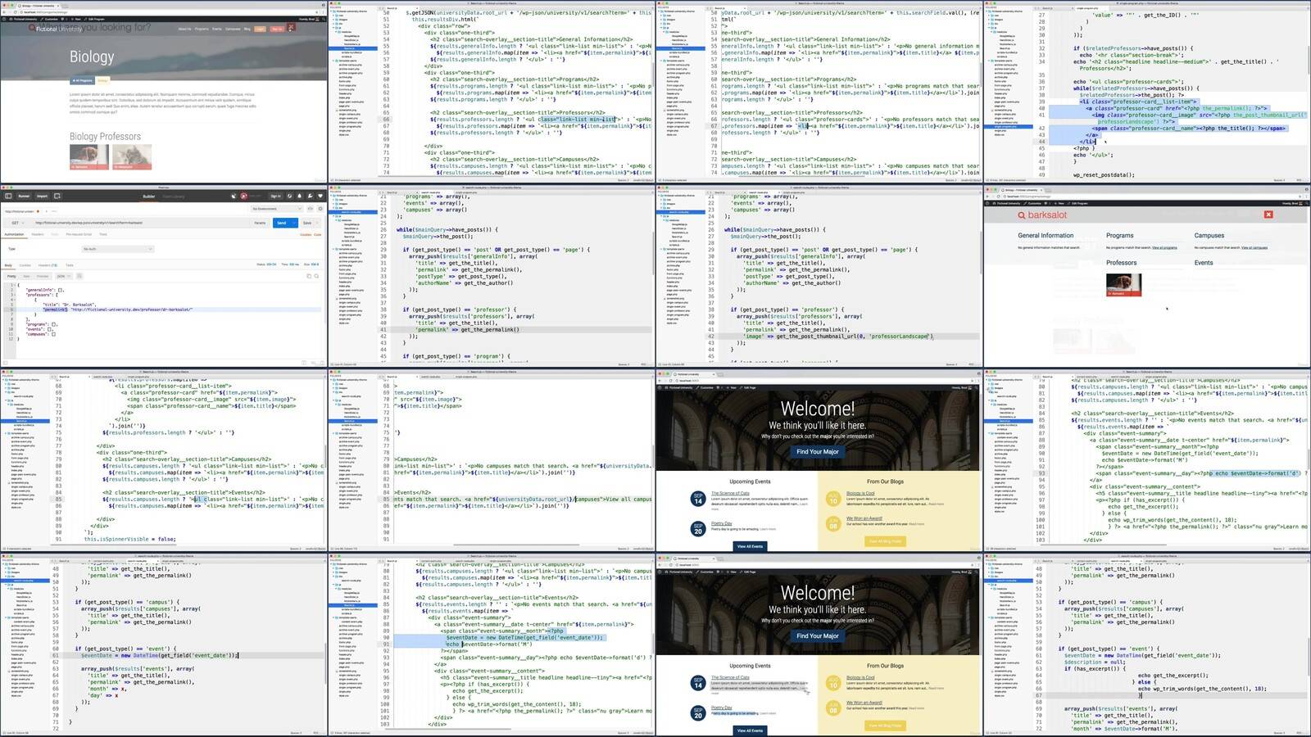This screenshot has height=737, width=1311.
Task: Toggle the sidebar icon in Postman's header
Action: pos(8,196)
